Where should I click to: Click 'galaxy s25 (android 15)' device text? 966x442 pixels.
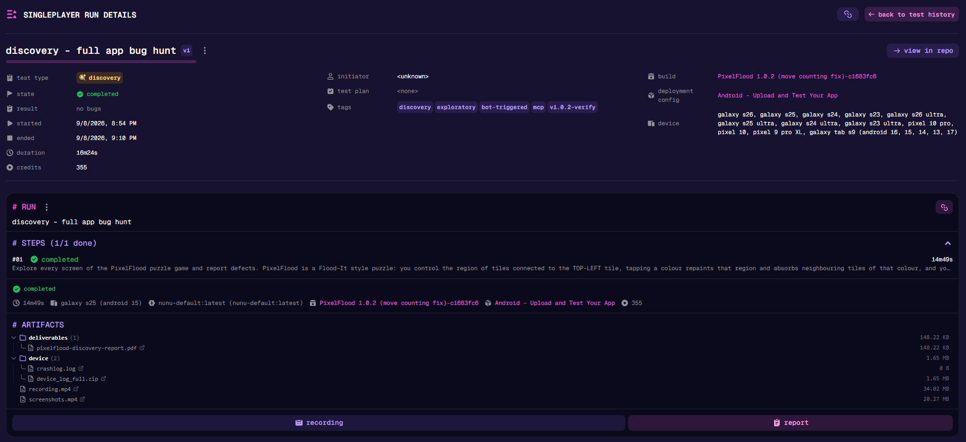[x=101, y=303]
